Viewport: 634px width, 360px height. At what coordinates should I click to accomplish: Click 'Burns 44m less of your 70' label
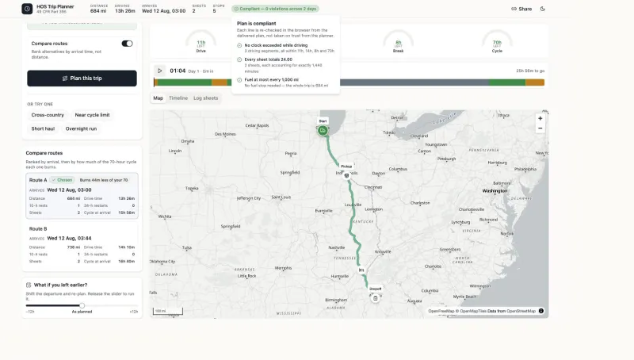[x=104, y=180]
